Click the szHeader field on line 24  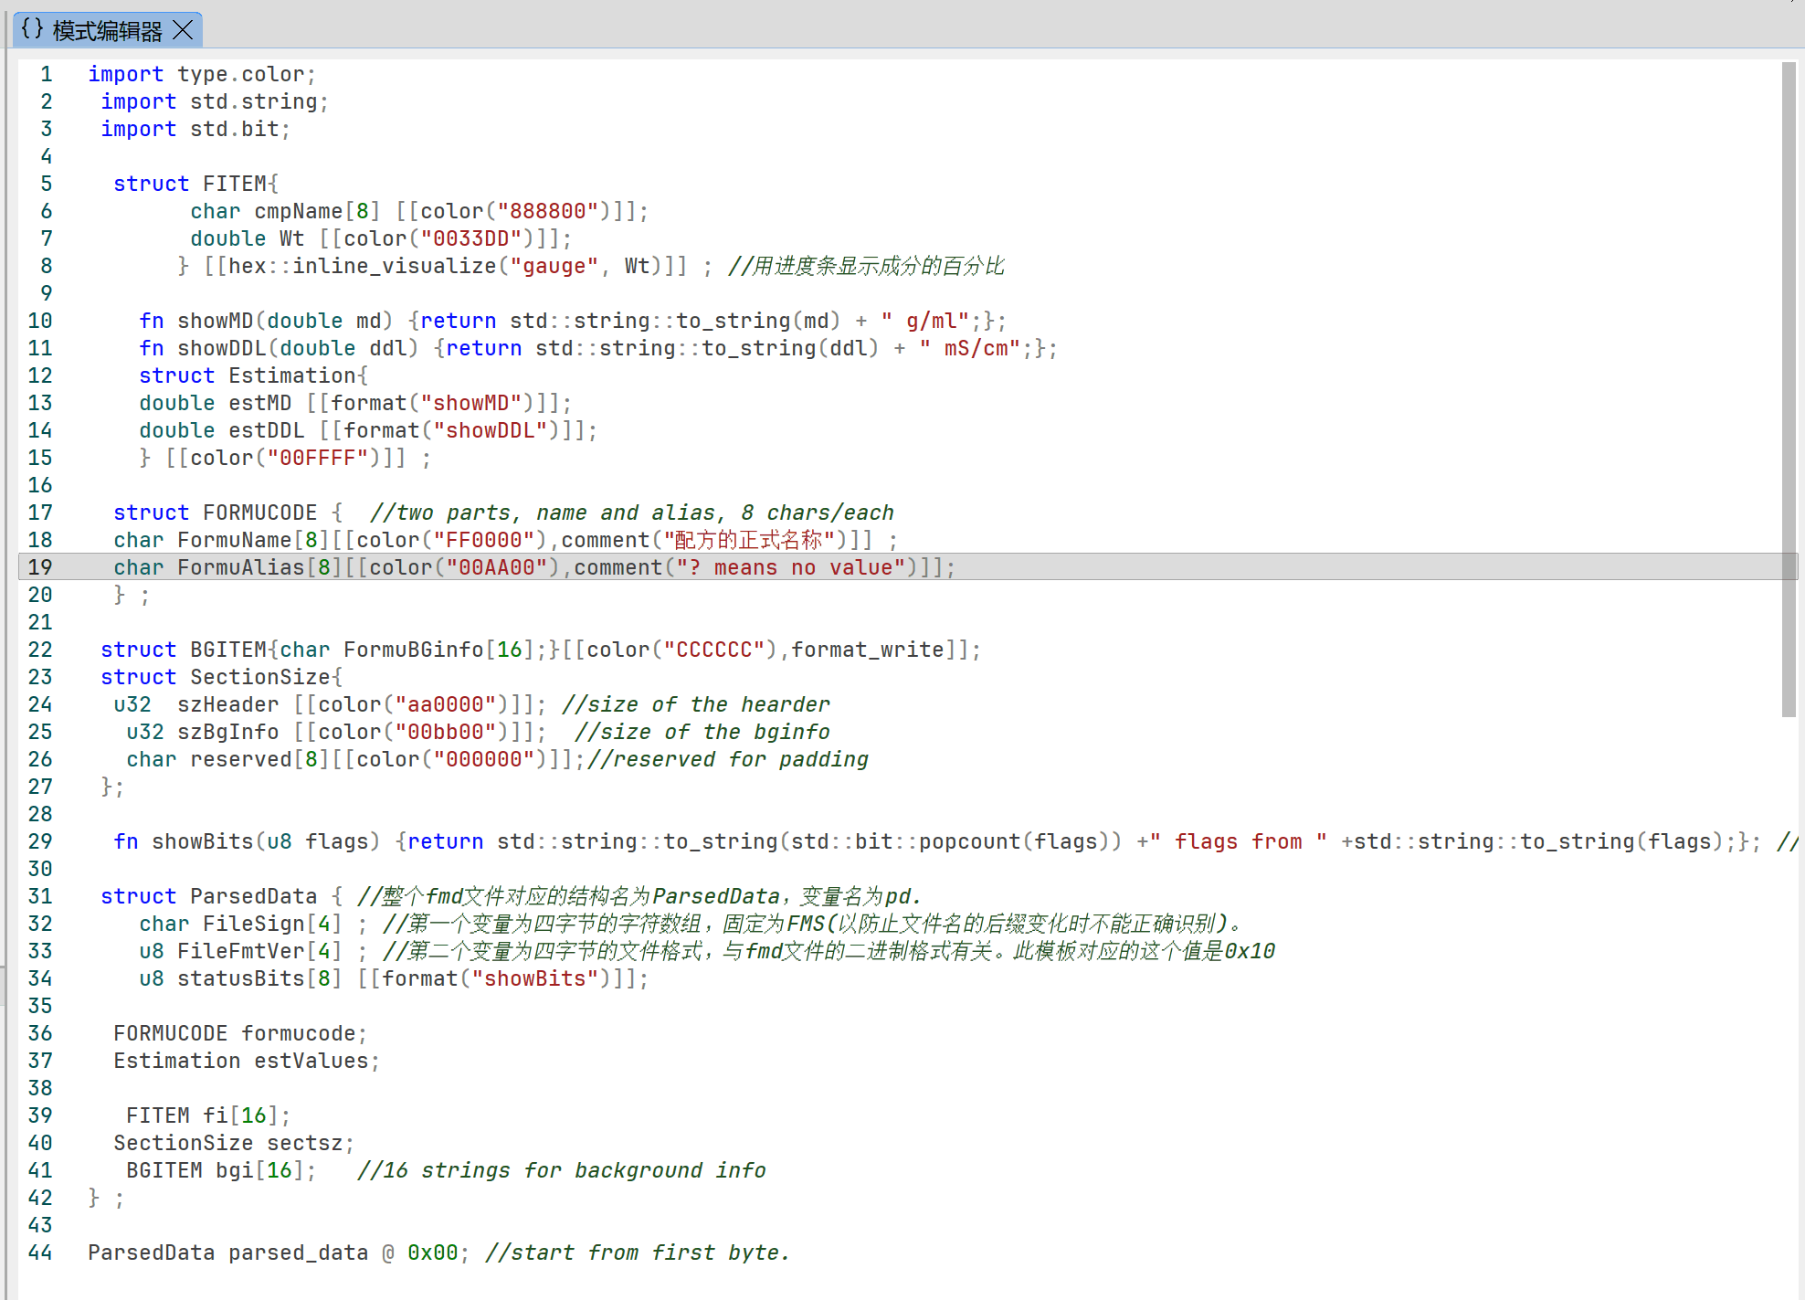[227, 704]
